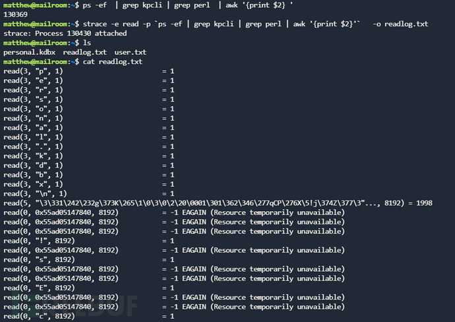Click the read(3, "k", 1) line
Screen dimensions: 455x322
tap(33, 156)
